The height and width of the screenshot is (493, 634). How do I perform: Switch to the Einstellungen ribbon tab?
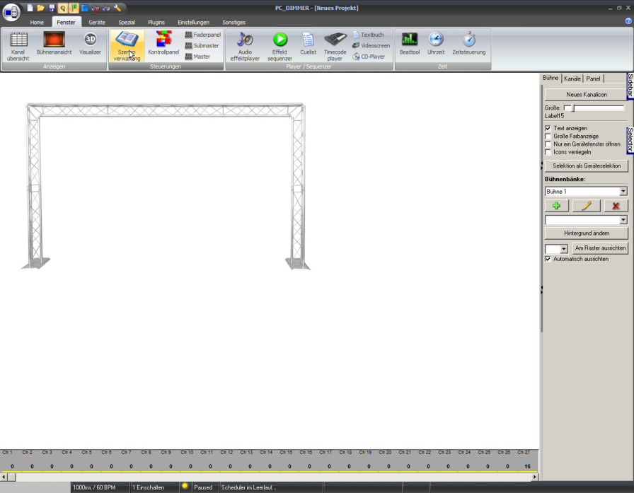(x=194, y=22)
